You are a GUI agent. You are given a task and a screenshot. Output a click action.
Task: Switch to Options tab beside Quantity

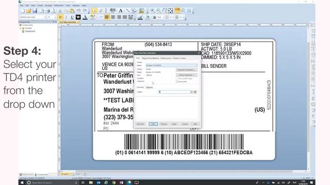149,87
